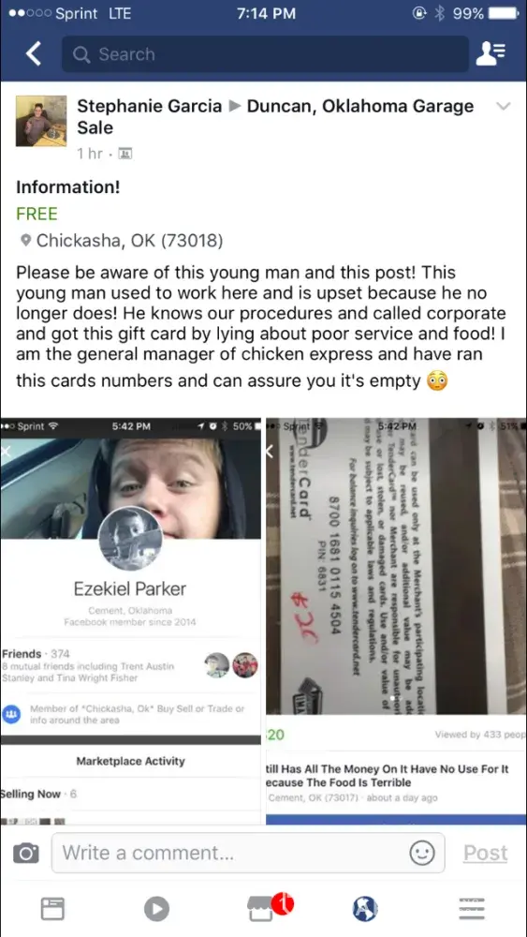Screen dimensions: 527x937
Task: Open emoji picker smiley icon
Action: (421, 853)
